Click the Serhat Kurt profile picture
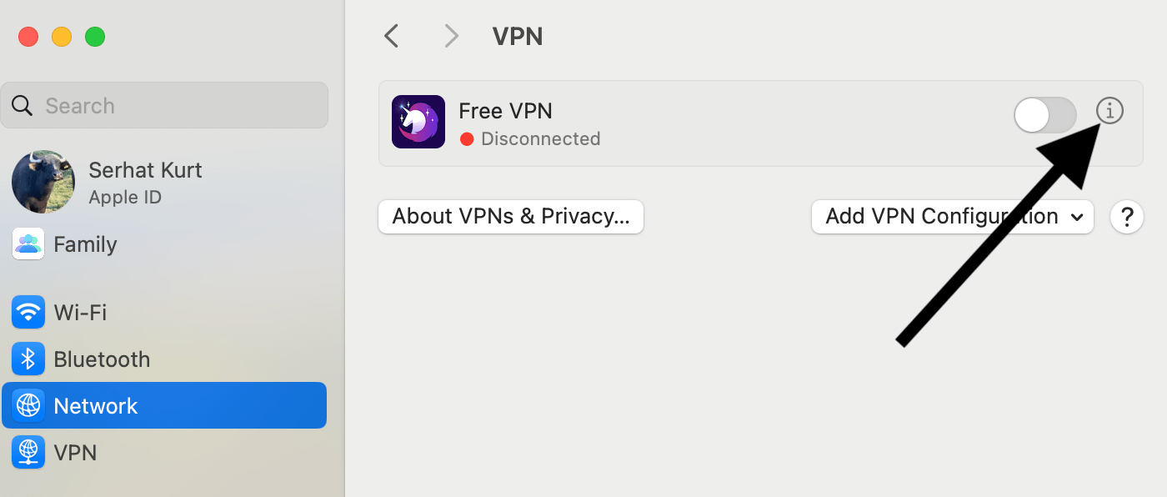 (x=43, y=182)
